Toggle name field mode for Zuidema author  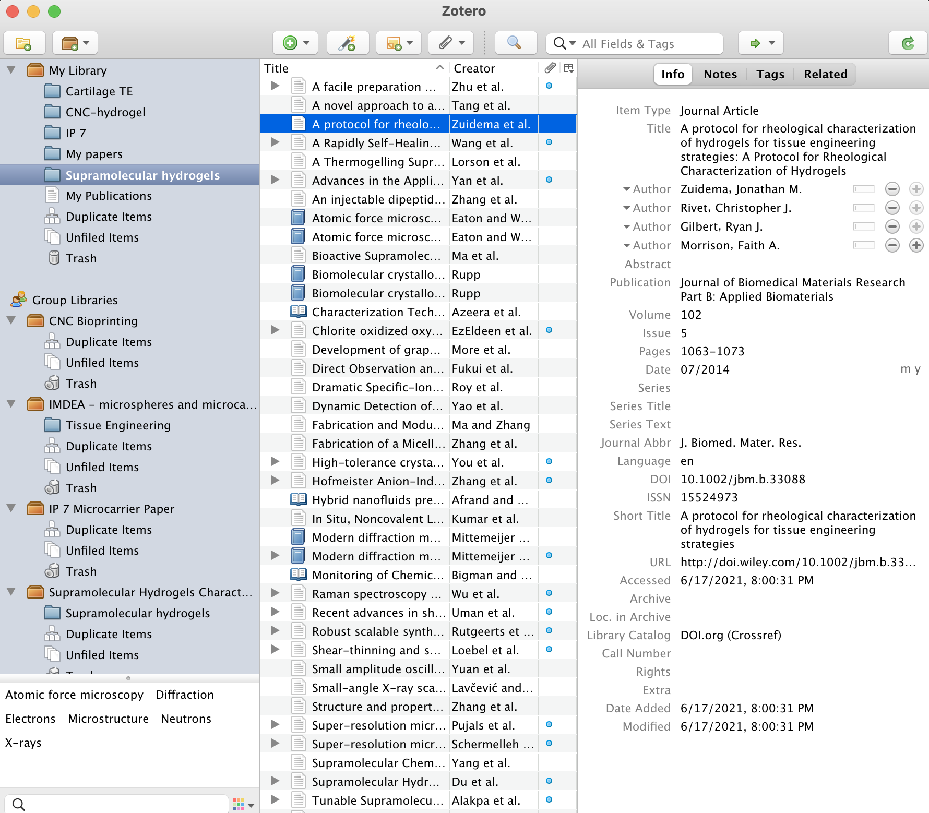point(863,189)
